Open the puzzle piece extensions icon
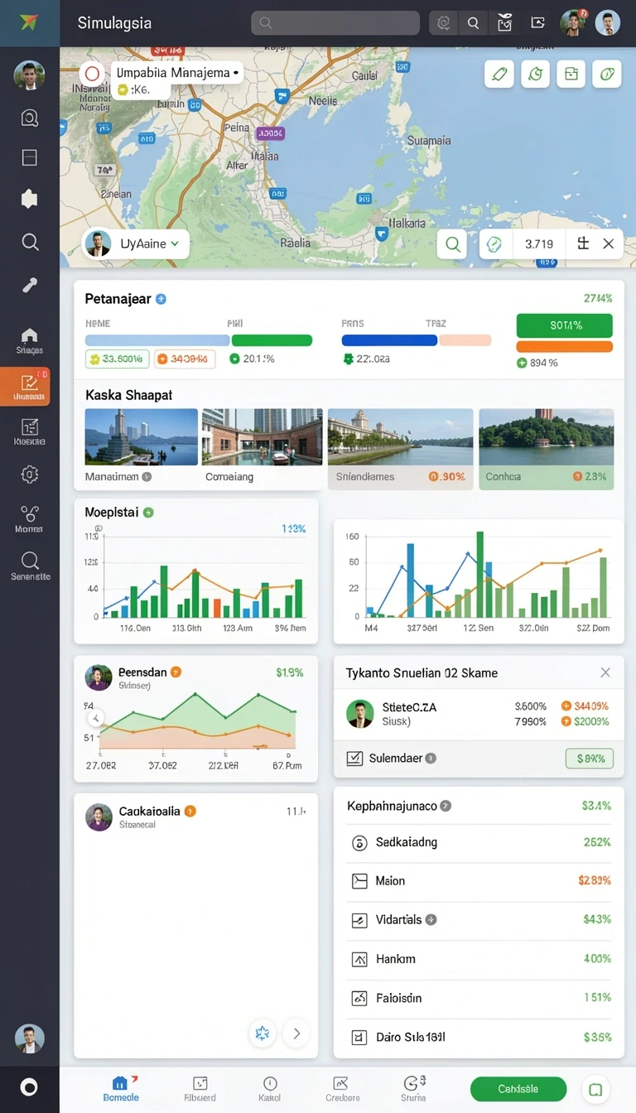The height and width of the screenshot is (1113, 636). point(30,199)
